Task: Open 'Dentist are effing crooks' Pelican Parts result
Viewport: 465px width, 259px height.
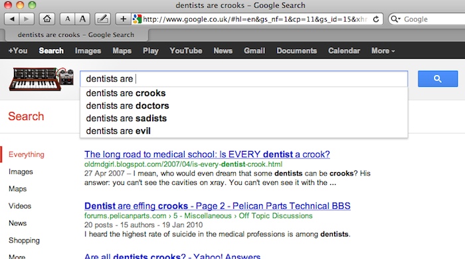Action: 217,206
